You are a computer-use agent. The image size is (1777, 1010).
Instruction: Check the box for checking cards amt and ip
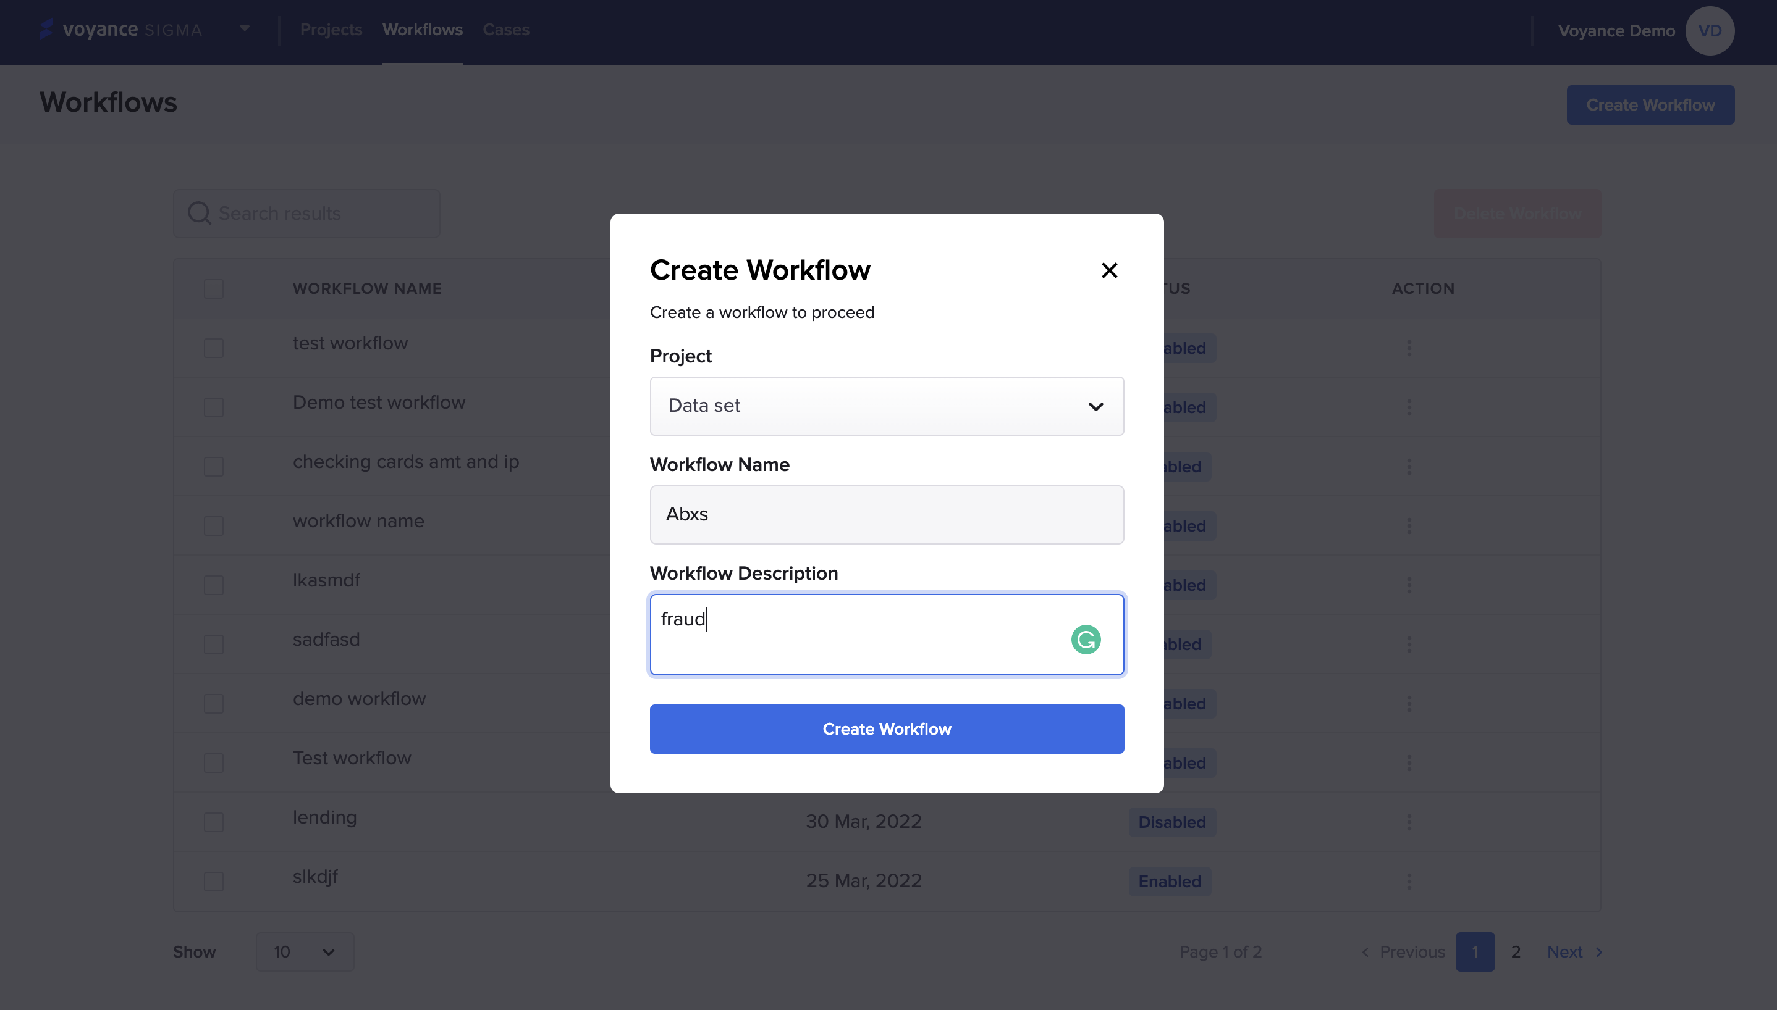tap(214, 467)
